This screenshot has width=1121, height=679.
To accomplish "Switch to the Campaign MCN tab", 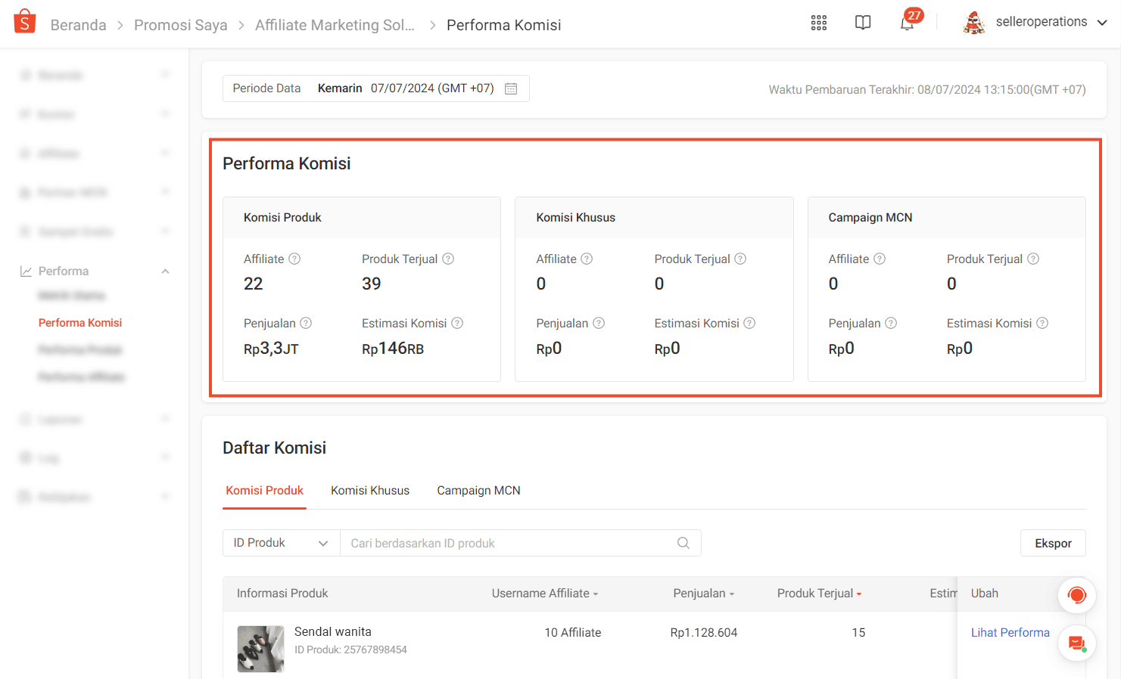I will [478, 491].
